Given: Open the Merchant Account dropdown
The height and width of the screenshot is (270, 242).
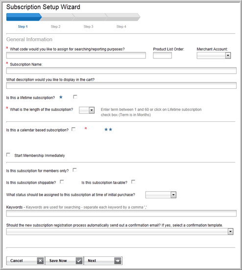Looking at the screenshot, I should pyautogui.click(x=214, y=55).
